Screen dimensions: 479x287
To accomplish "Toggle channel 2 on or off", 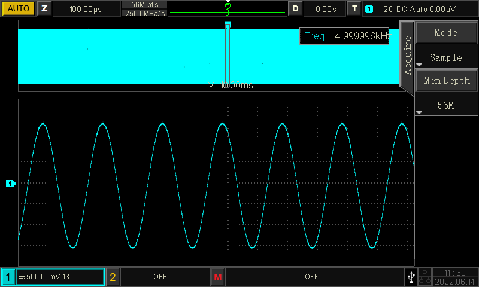I will 113,277.
